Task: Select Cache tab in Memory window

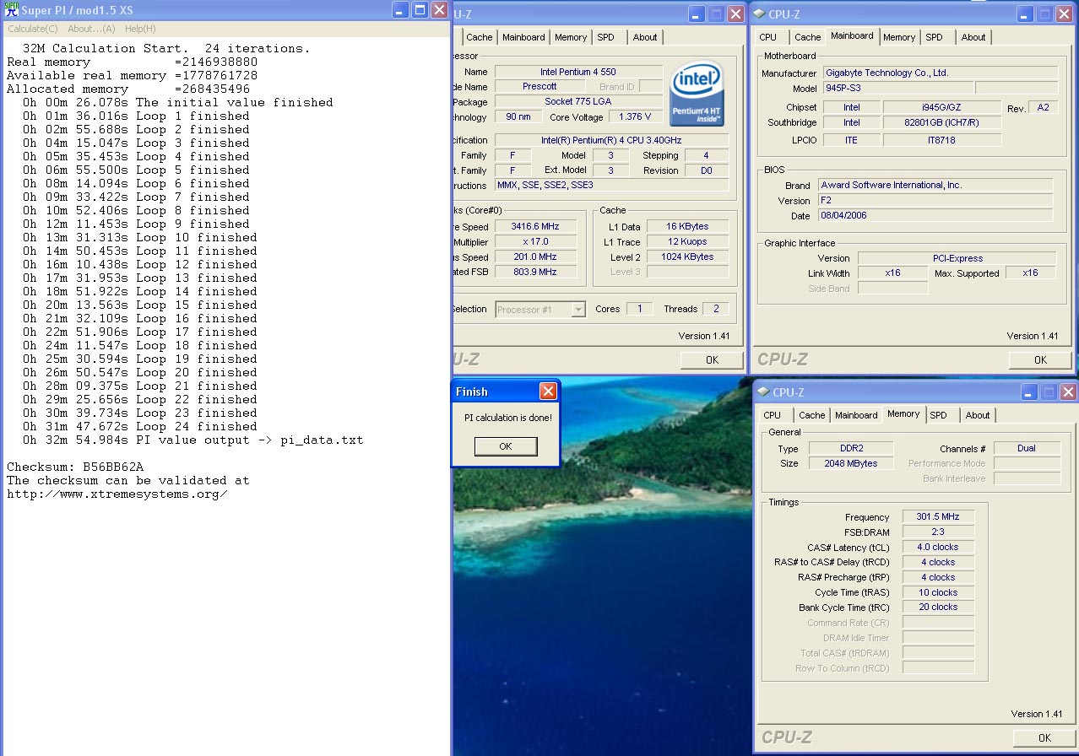Action: [812, 415]
